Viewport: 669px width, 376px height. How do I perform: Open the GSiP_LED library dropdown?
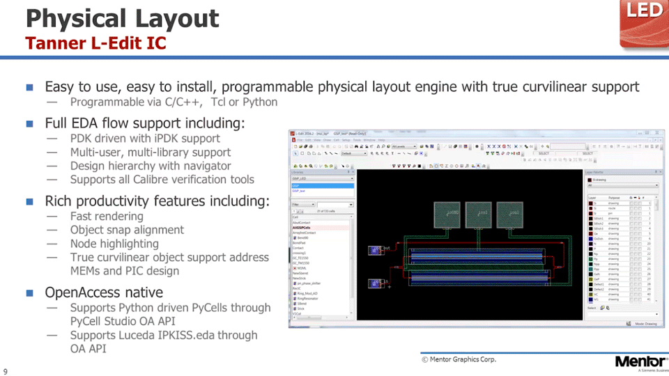[323, 178]
